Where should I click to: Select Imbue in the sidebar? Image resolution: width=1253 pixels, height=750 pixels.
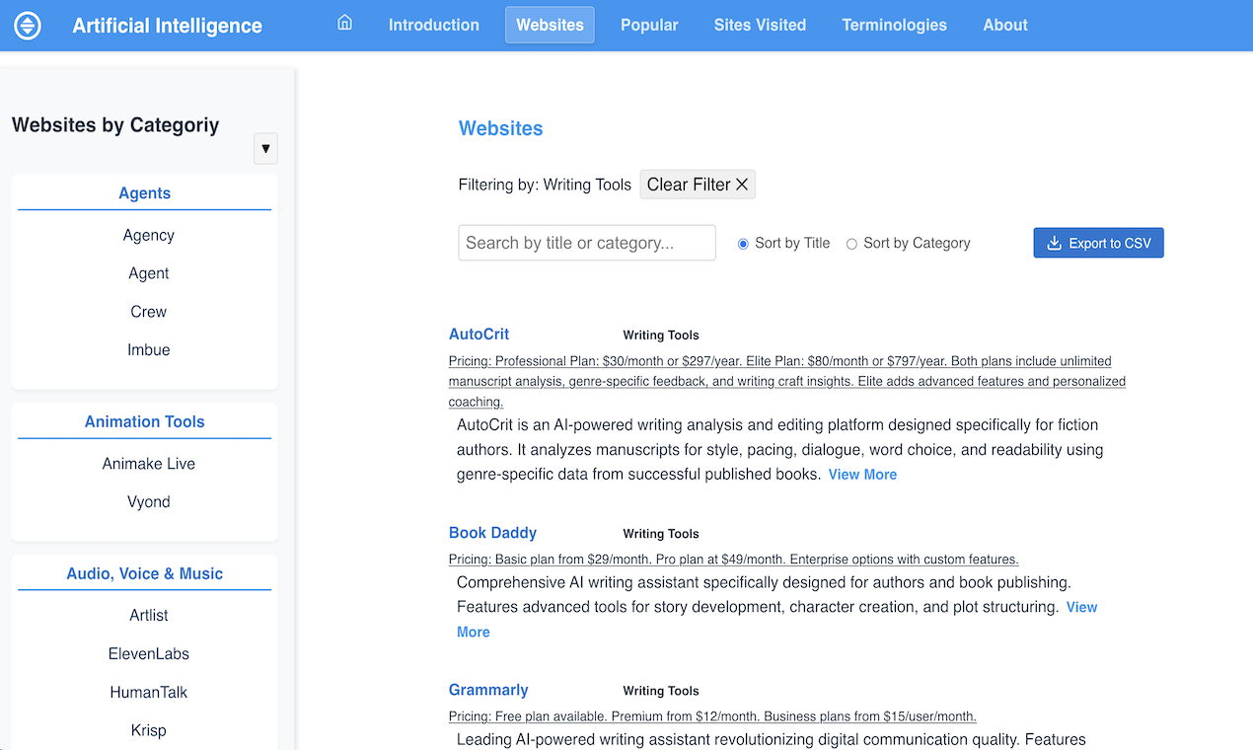(149, 350)
